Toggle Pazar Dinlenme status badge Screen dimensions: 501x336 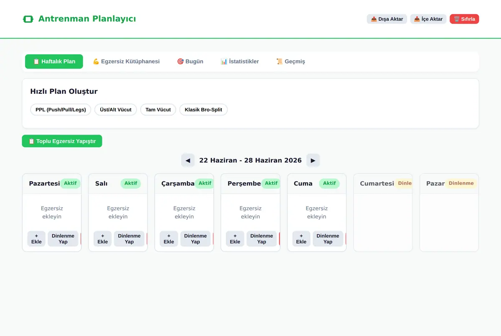pos(461,183)
